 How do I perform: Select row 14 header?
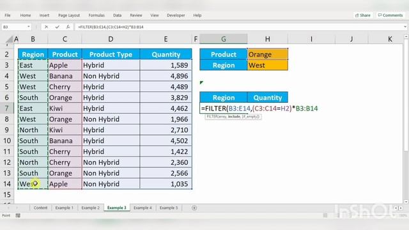[7, 184]
